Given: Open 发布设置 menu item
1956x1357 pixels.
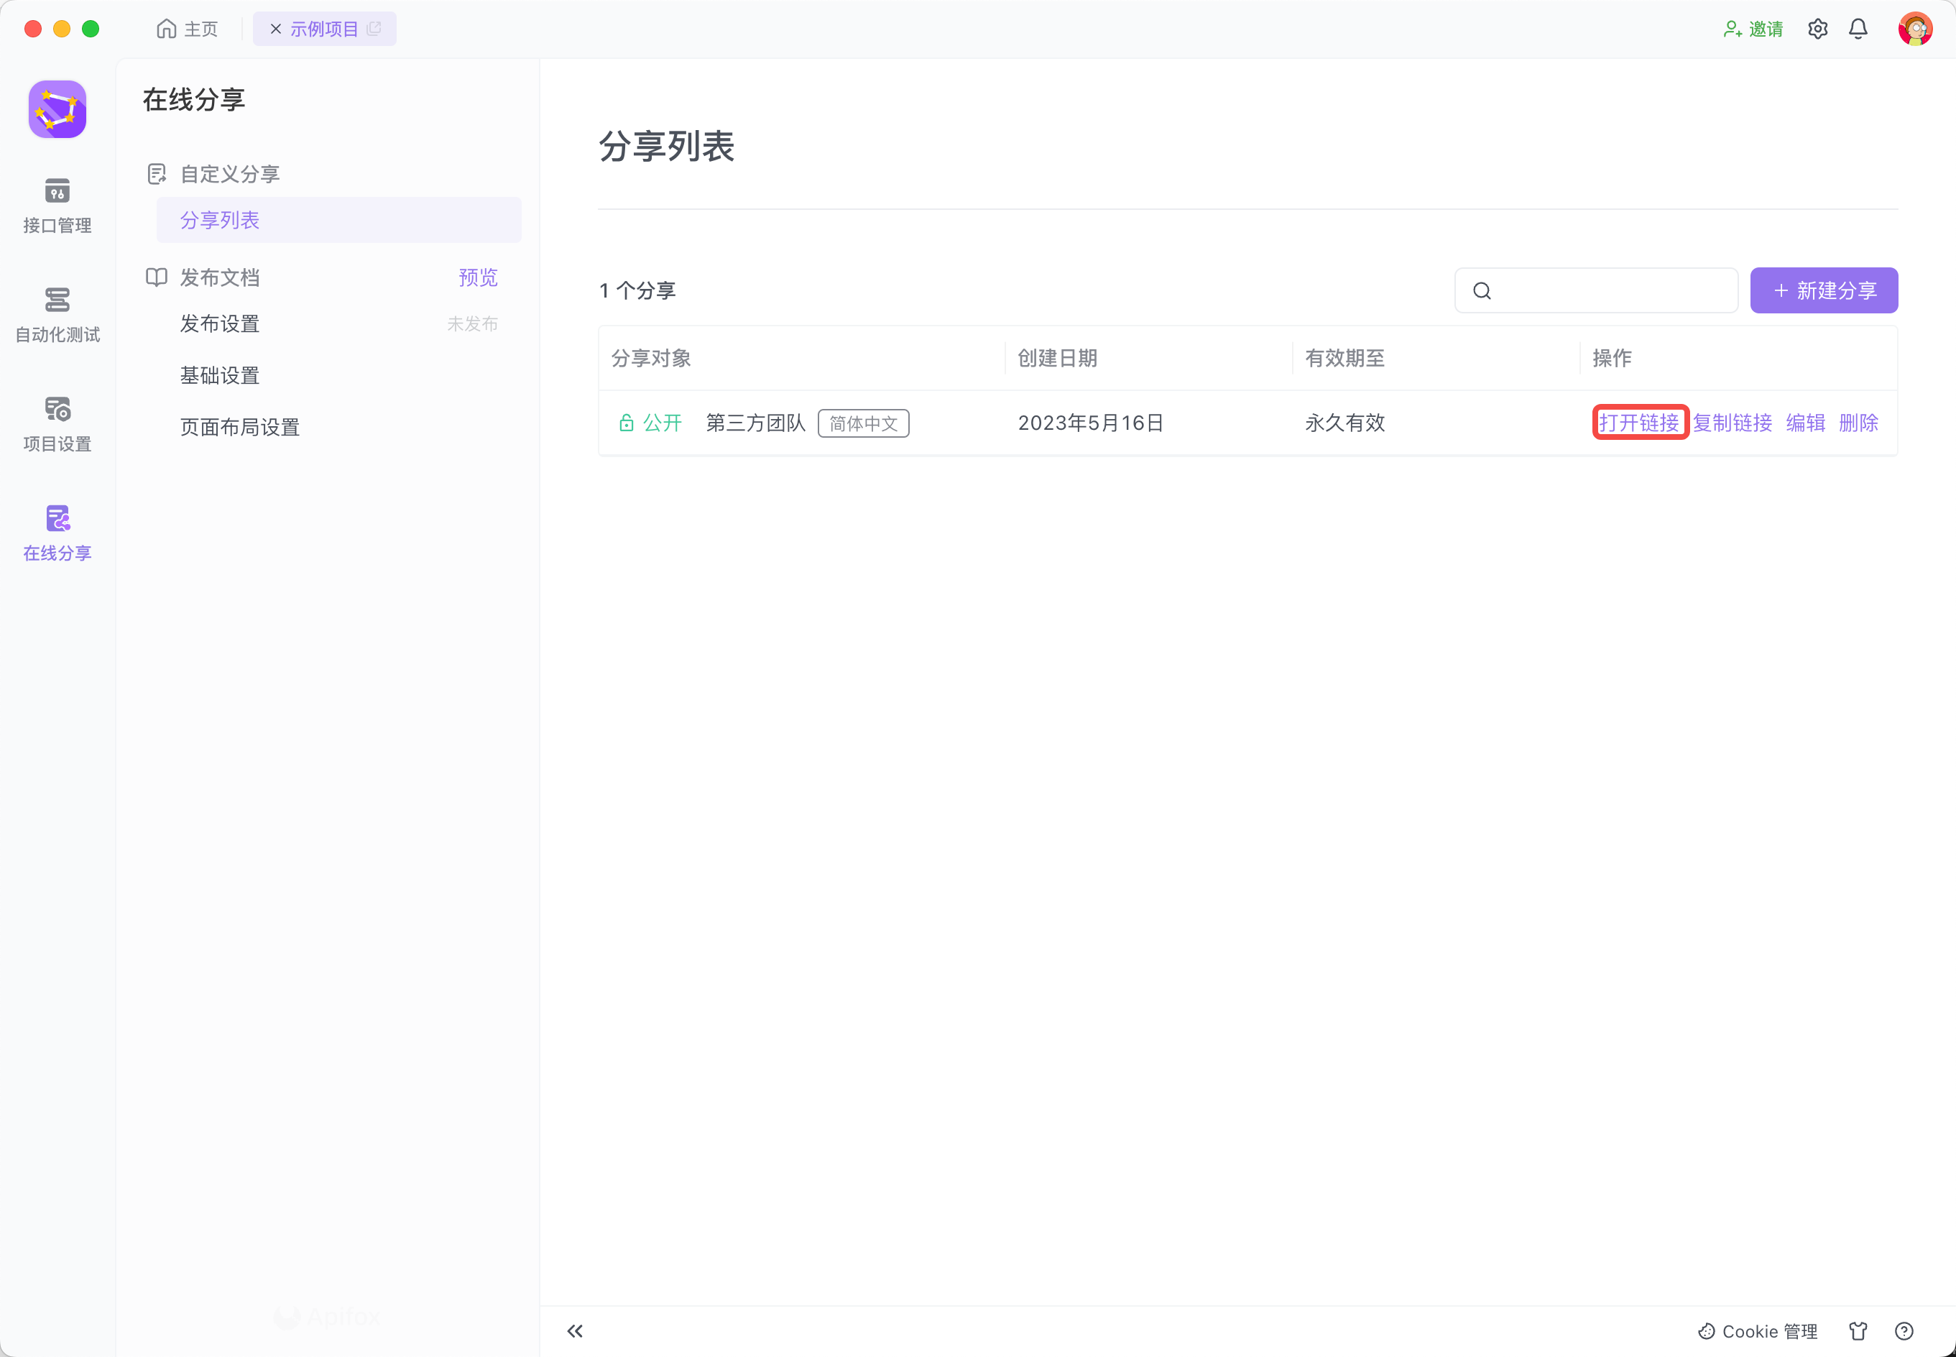Looking at the screenshot, I should pyautogui.click(x=220, y=324).
